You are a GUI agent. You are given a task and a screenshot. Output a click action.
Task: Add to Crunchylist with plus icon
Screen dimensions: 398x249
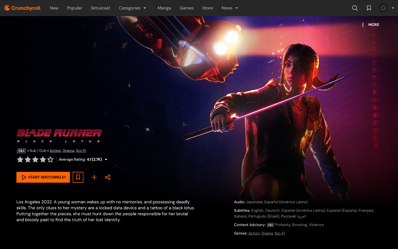click(94, 177)
